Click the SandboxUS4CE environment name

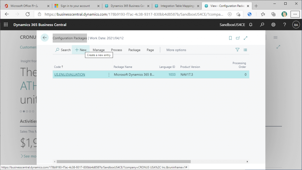[232, 25]
